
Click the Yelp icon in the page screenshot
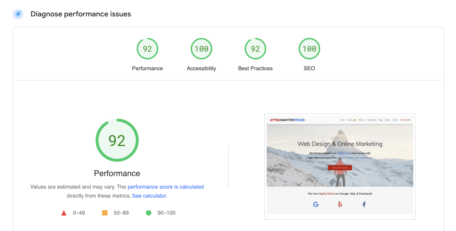click(340, 204)
